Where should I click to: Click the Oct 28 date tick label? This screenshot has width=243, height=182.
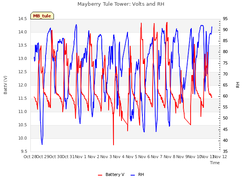coord(30,157)
